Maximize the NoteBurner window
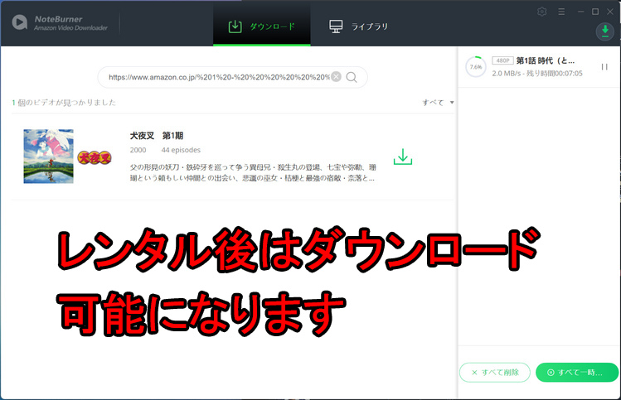Image resolution: width=621 pixels, height=400 pixels. point(595,12)
